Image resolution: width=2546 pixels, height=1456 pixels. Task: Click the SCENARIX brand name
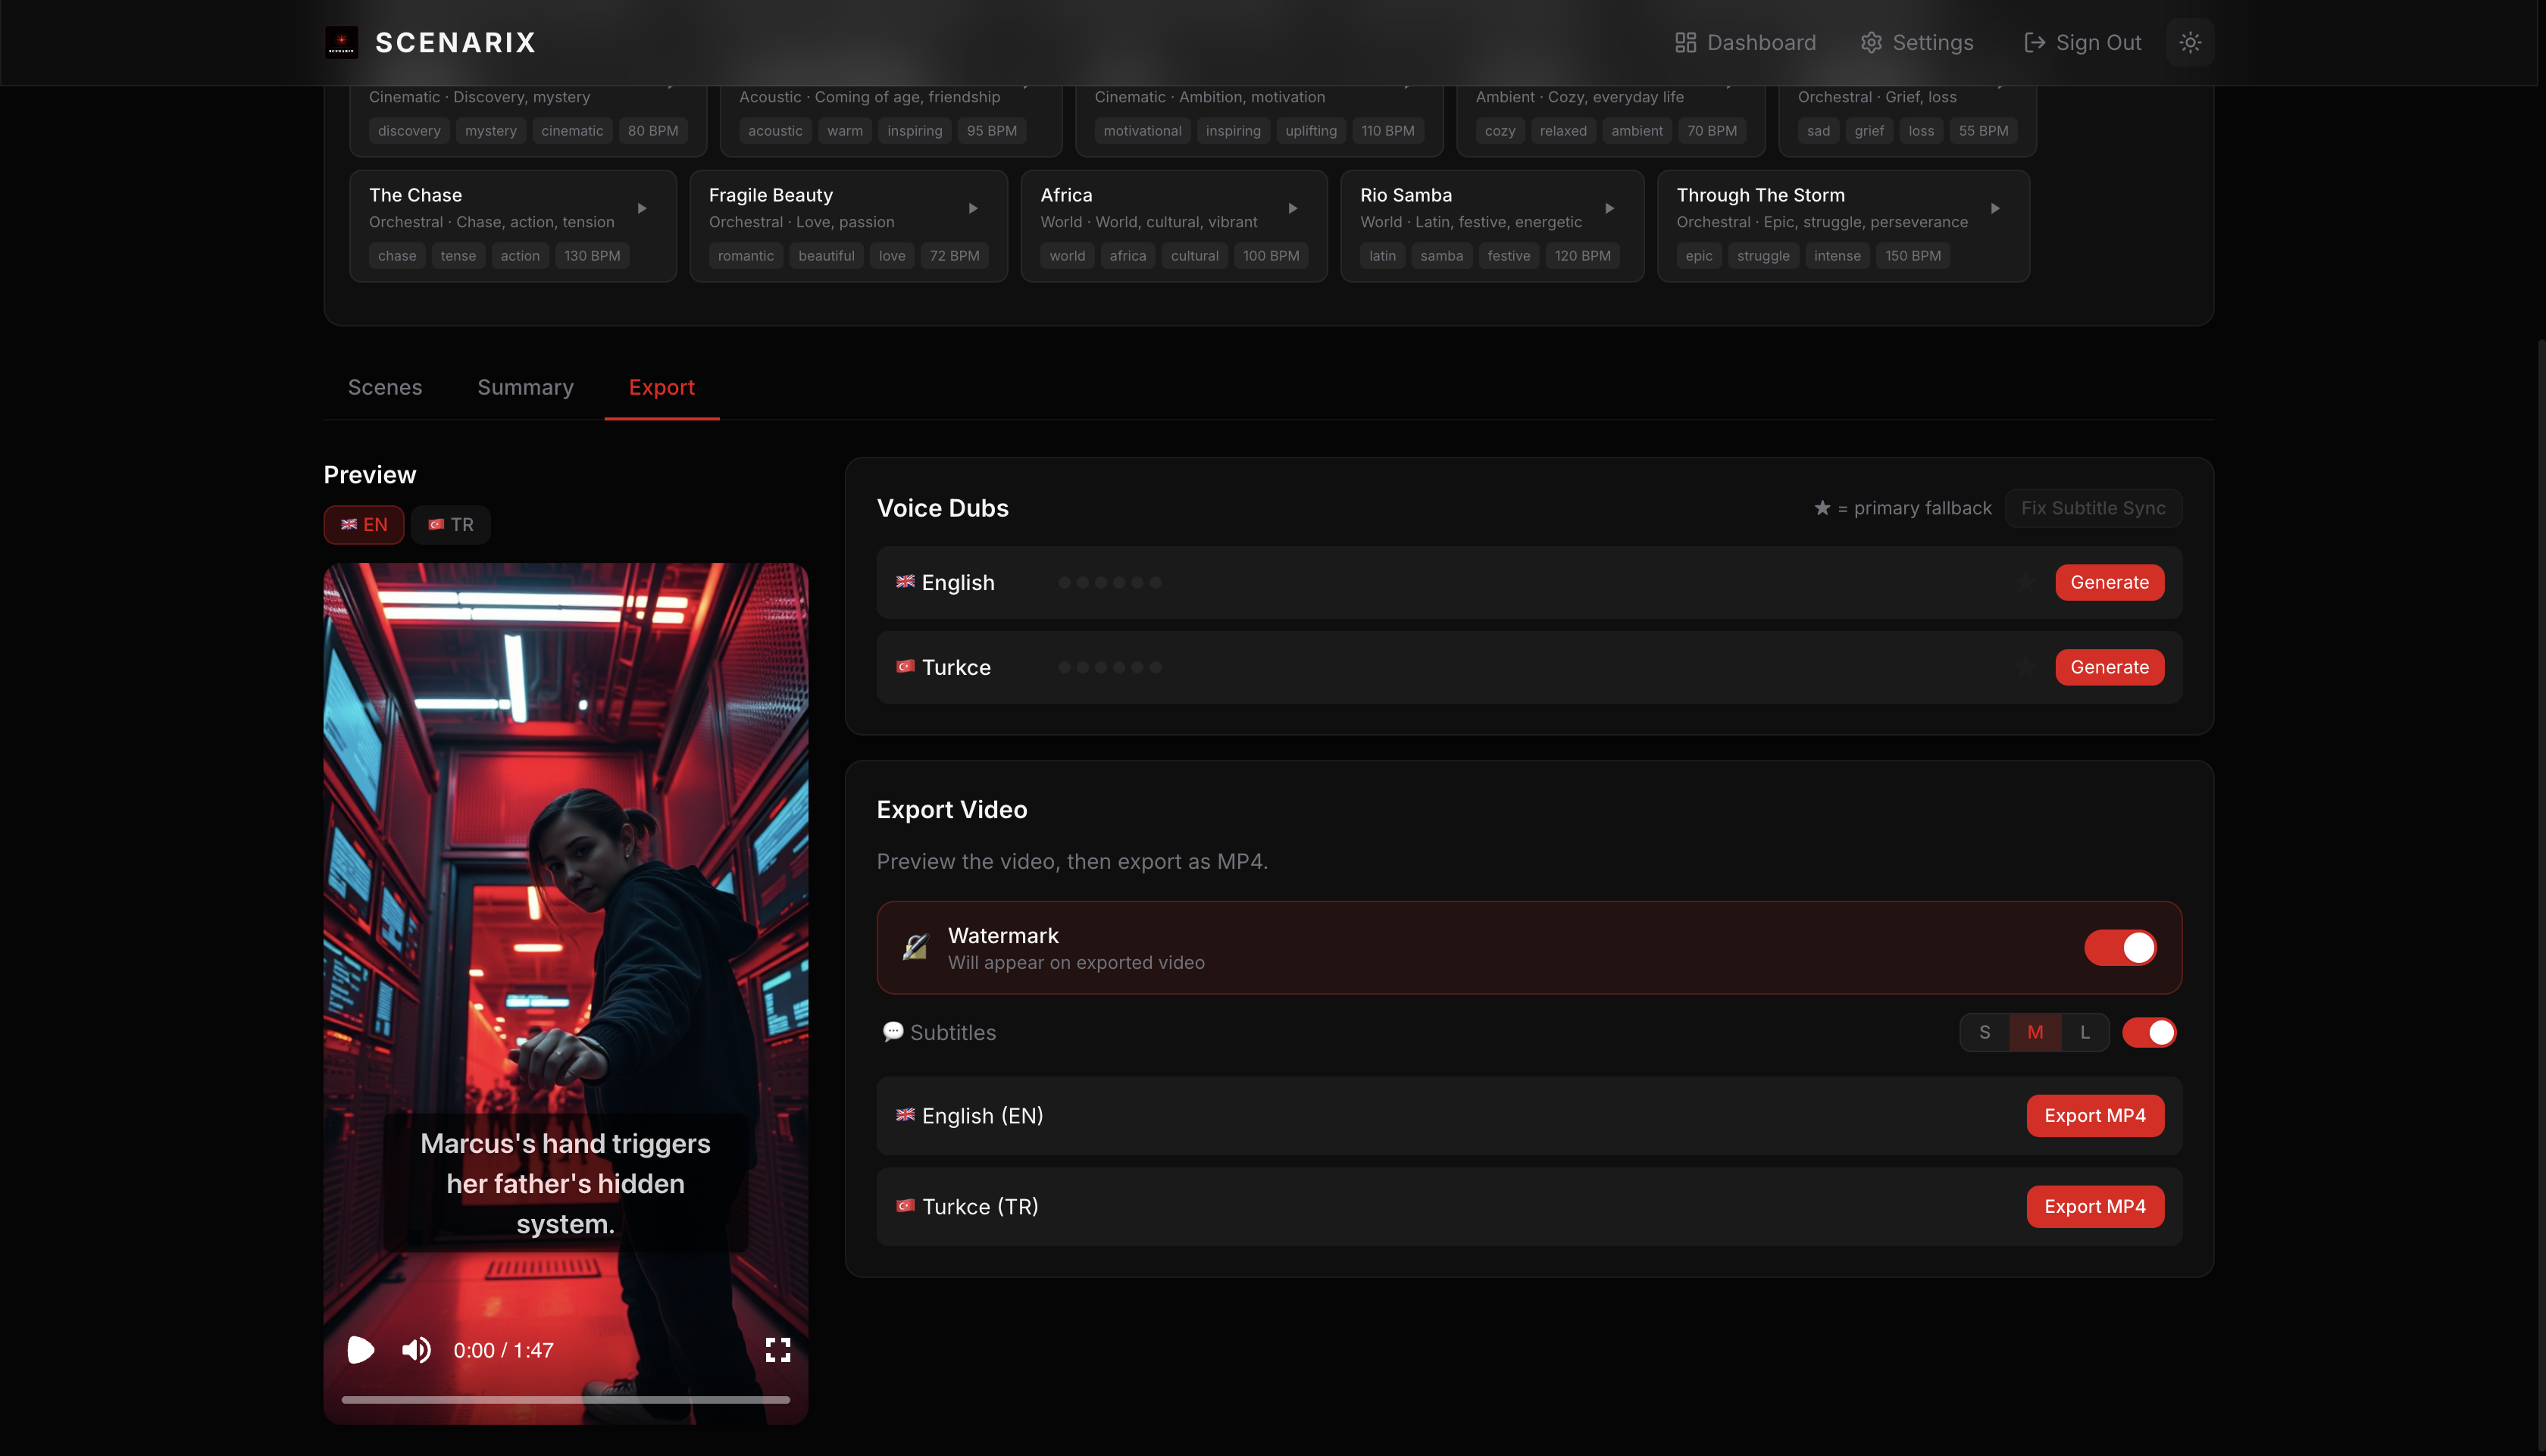click(x=455, y=42)
